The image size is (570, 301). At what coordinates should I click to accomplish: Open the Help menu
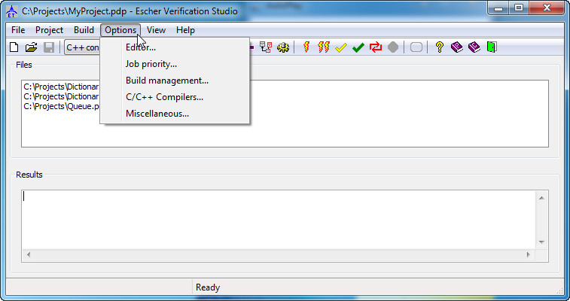185,30
